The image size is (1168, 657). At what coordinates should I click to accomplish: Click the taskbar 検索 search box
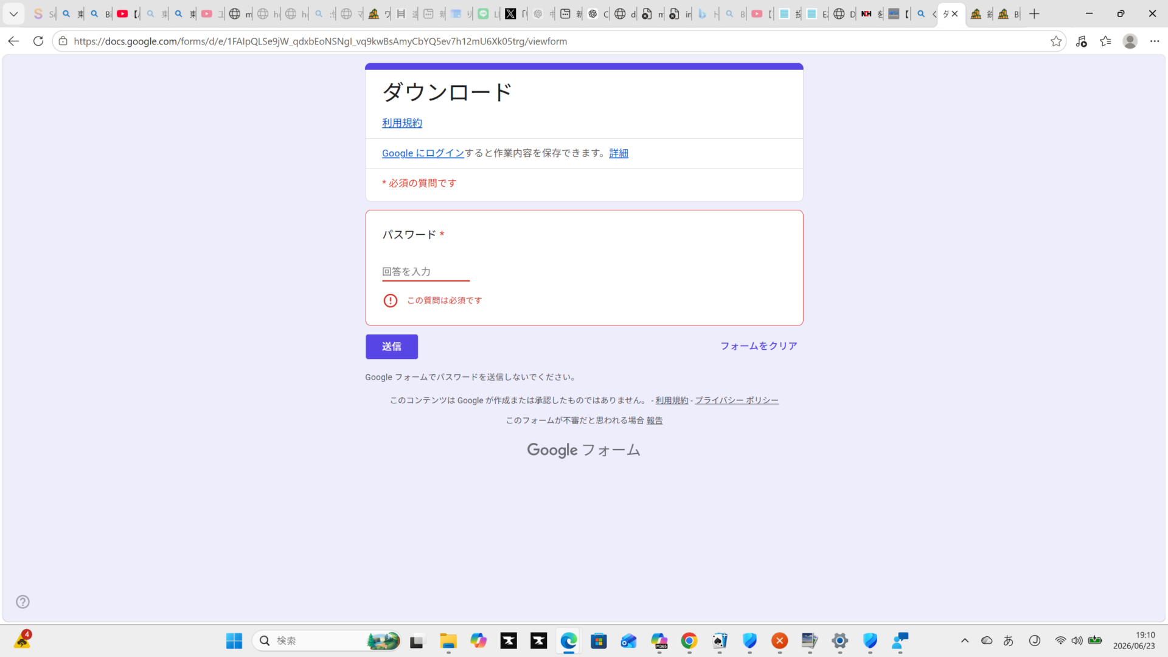327,641
